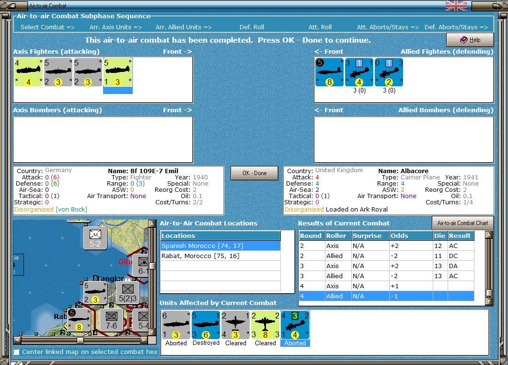Viewport: 508px width, 365px height.
Task: Select the gray Cleared bomber unit
Action: click(235, 325)
